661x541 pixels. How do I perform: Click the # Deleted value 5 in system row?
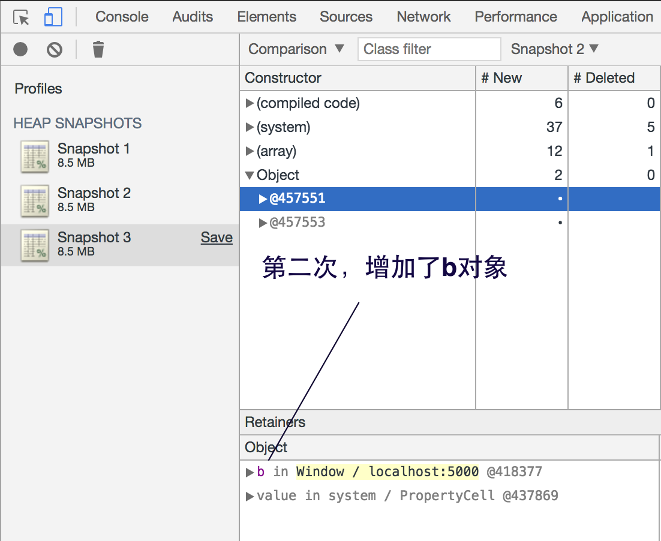[x=650, y=127]
